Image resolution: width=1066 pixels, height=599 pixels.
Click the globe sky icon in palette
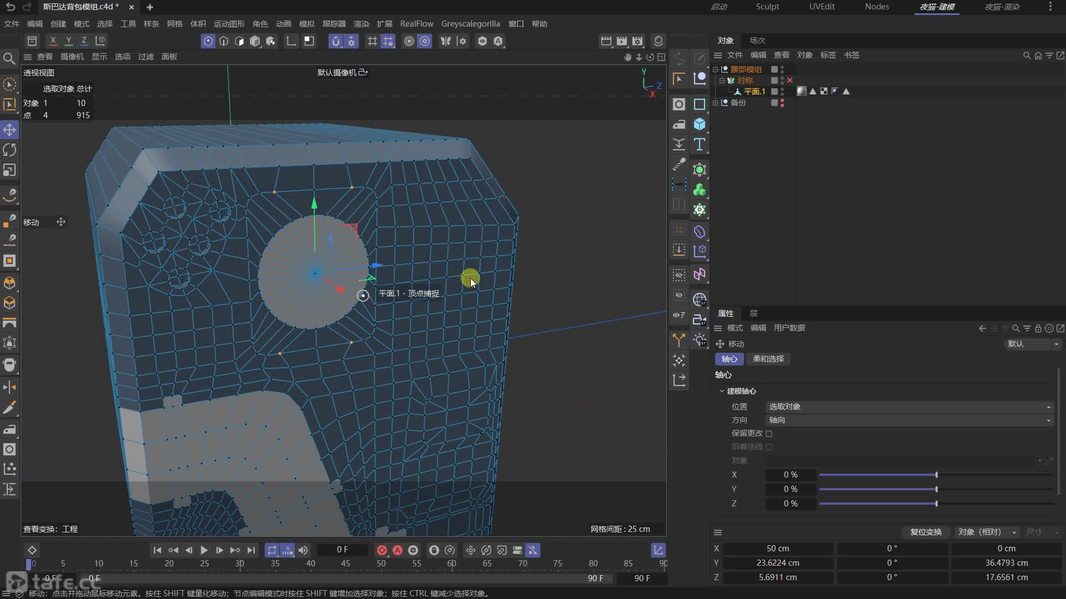click(700, 299)
